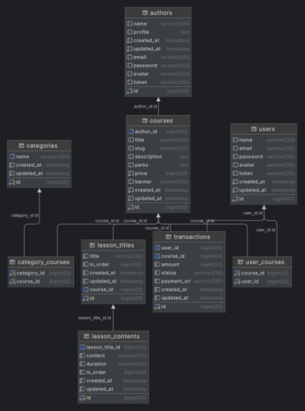Select the category_courses table title
The image size is (305, 411).
pos(44,262)
